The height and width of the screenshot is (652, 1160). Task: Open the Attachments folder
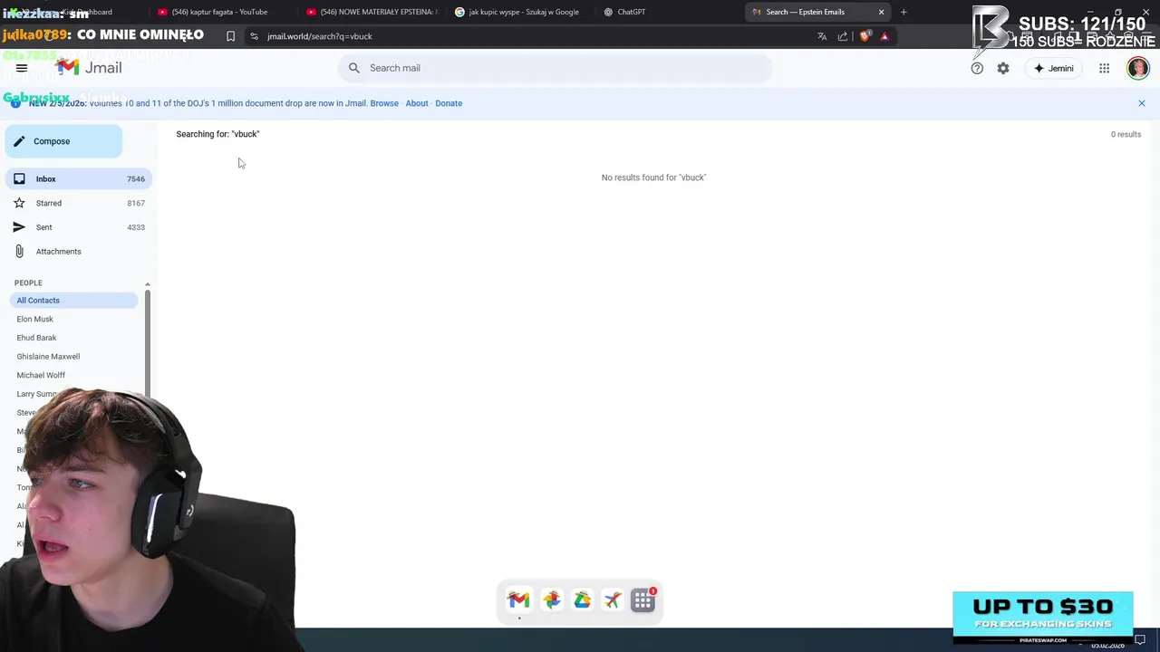coord(79,252)
